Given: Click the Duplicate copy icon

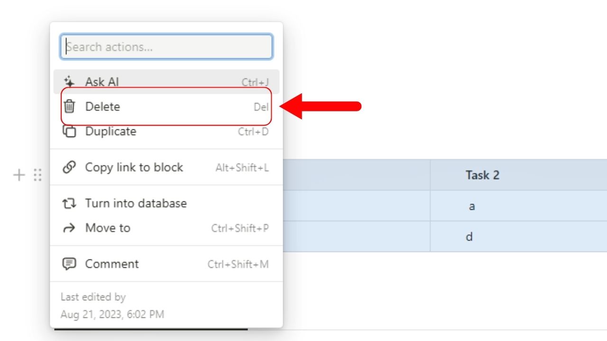Looking at the screenshot, I should click(x=70, y=131).
